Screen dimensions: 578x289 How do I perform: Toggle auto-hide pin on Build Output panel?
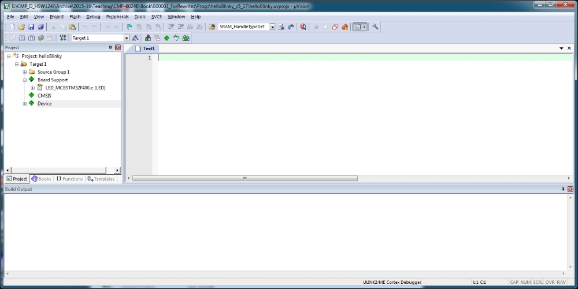coord(563,189)
